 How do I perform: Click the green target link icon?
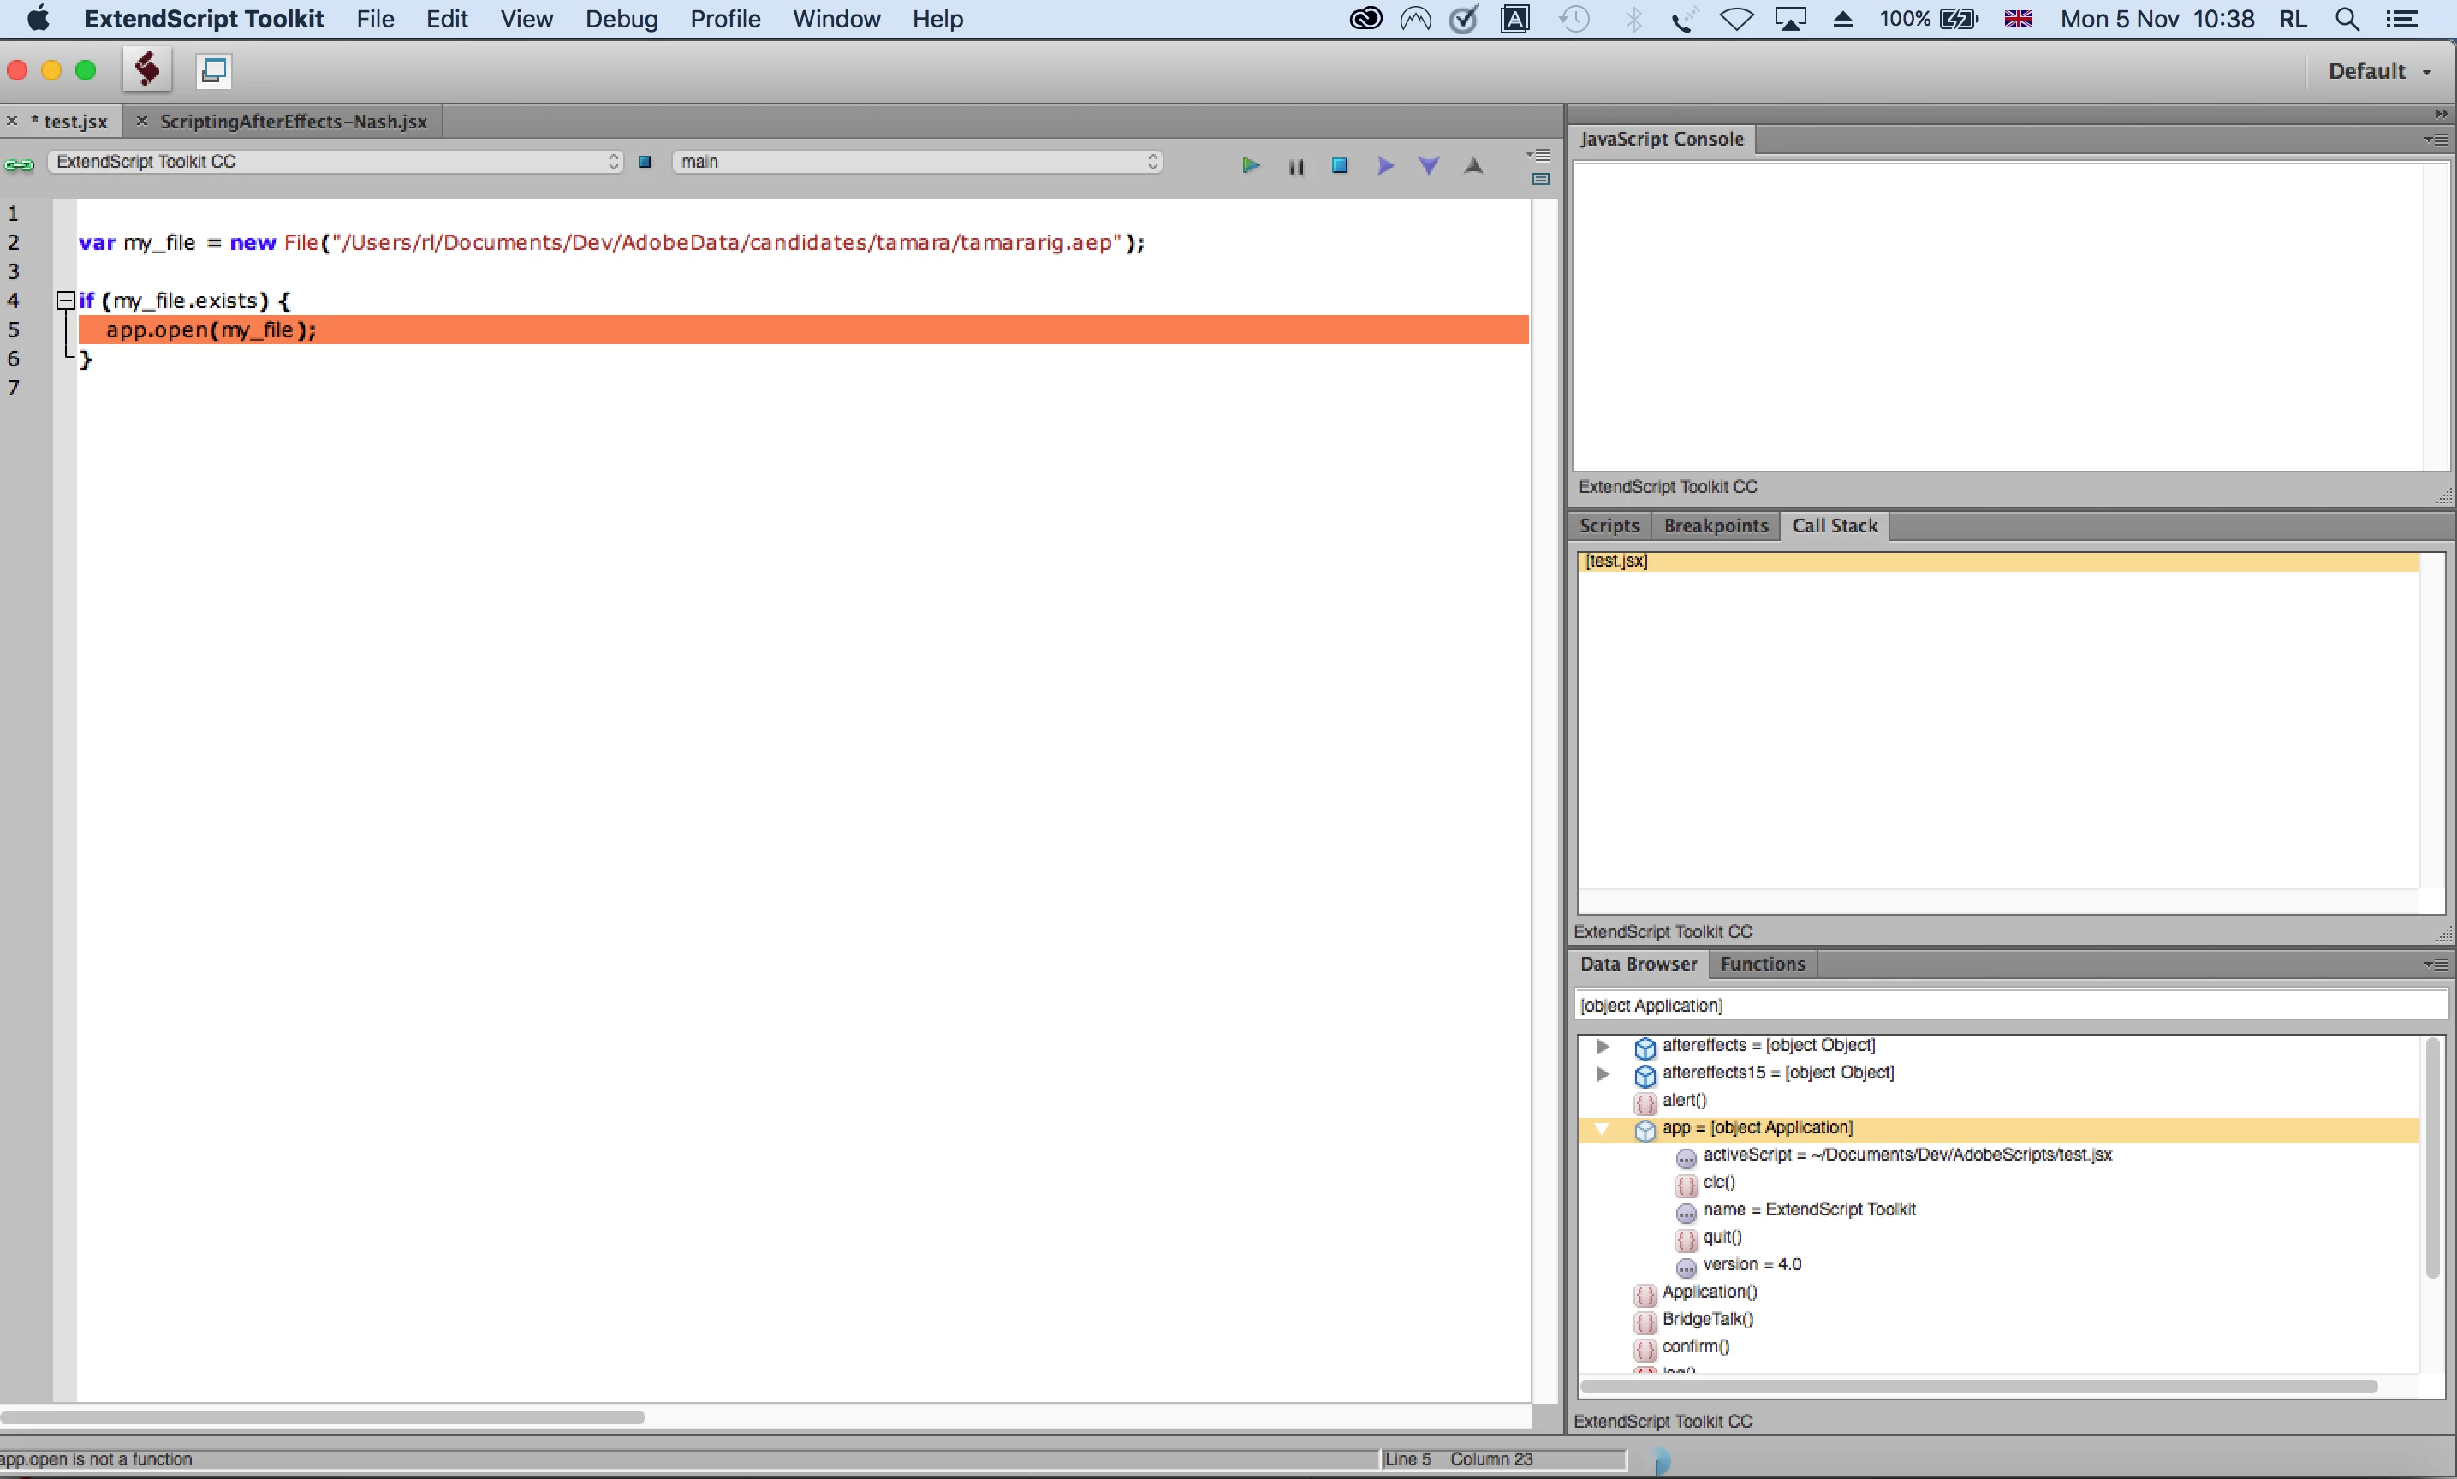(19, 164)
